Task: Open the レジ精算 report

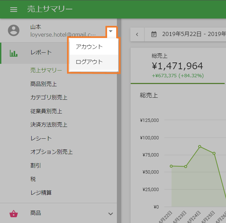Action: 41,193
